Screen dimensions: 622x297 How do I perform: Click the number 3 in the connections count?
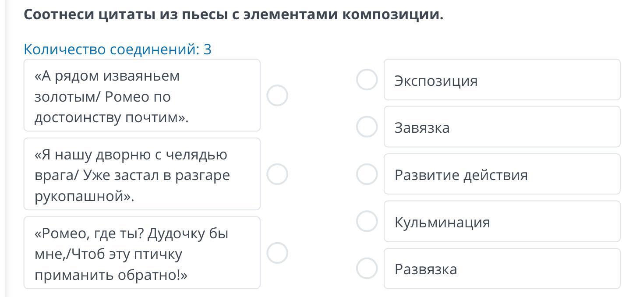(208, 49)
